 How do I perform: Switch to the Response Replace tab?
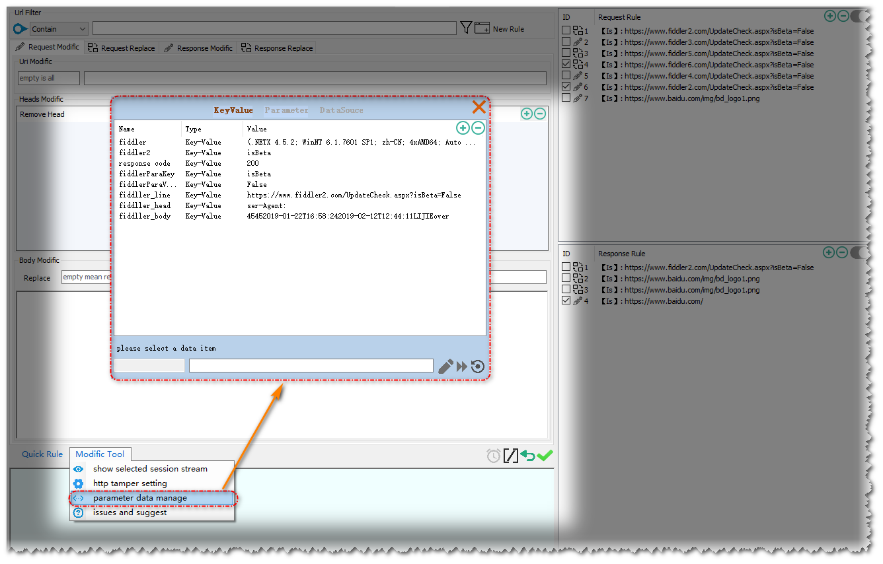point(276,48)
